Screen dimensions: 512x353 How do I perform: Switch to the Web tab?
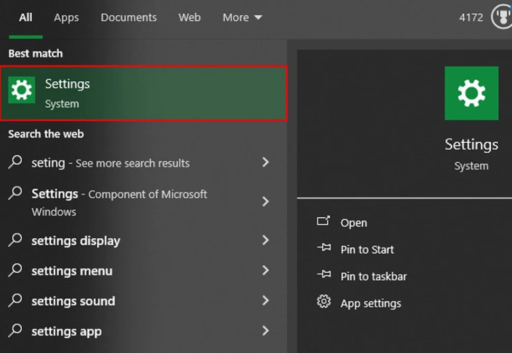[189, 17]
